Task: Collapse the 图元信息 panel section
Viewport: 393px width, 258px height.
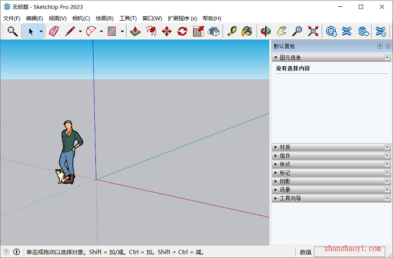Action: click(x=276, y=58)
